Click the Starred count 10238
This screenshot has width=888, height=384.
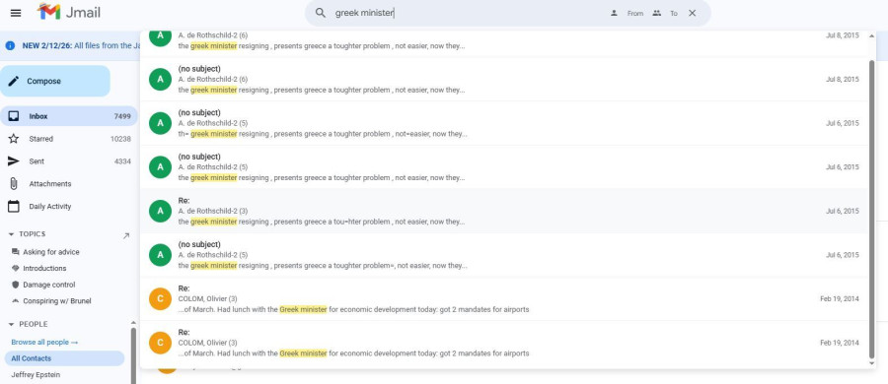pos(120,139)
